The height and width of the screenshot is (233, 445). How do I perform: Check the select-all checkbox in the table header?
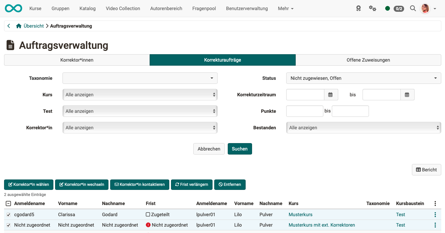tap(8, 203)
